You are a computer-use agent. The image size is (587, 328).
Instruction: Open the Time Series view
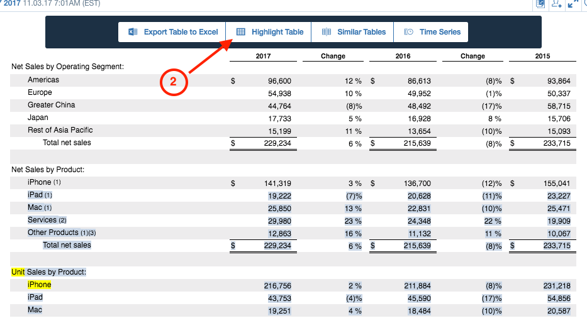pos(431,32)
